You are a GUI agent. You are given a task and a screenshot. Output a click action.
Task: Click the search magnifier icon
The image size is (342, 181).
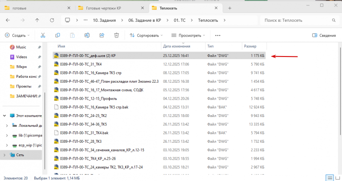(334, 20)
